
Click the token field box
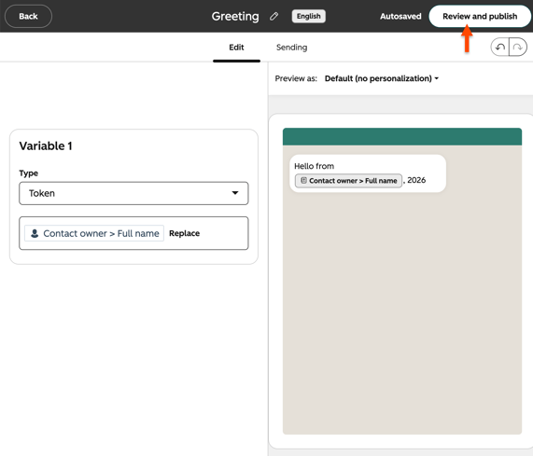(x=133, y=233)
